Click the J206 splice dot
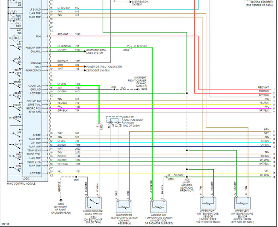 tap(187, 177)
